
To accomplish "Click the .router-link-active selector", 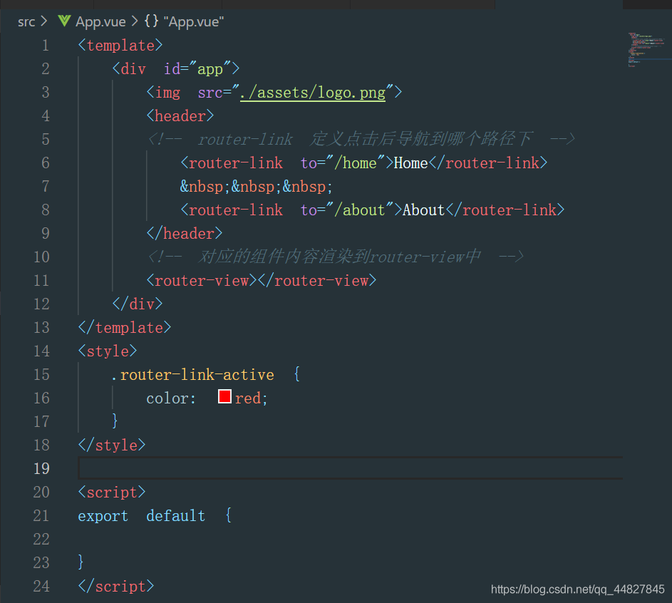I will point(193,375).
